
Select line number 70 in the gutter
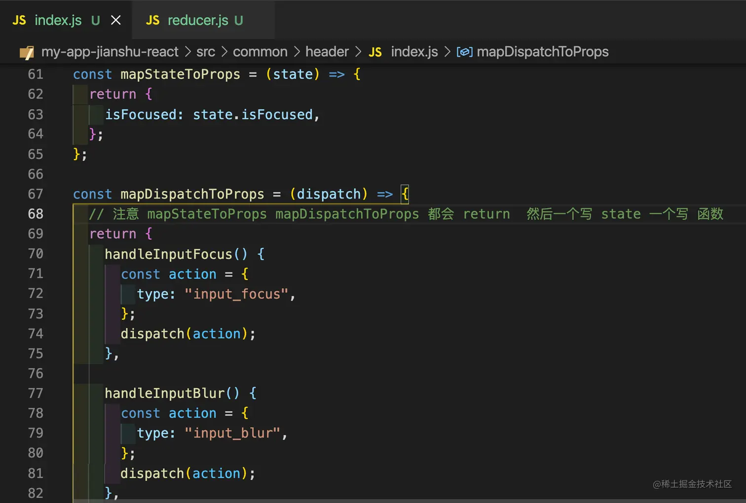[36, 254]
